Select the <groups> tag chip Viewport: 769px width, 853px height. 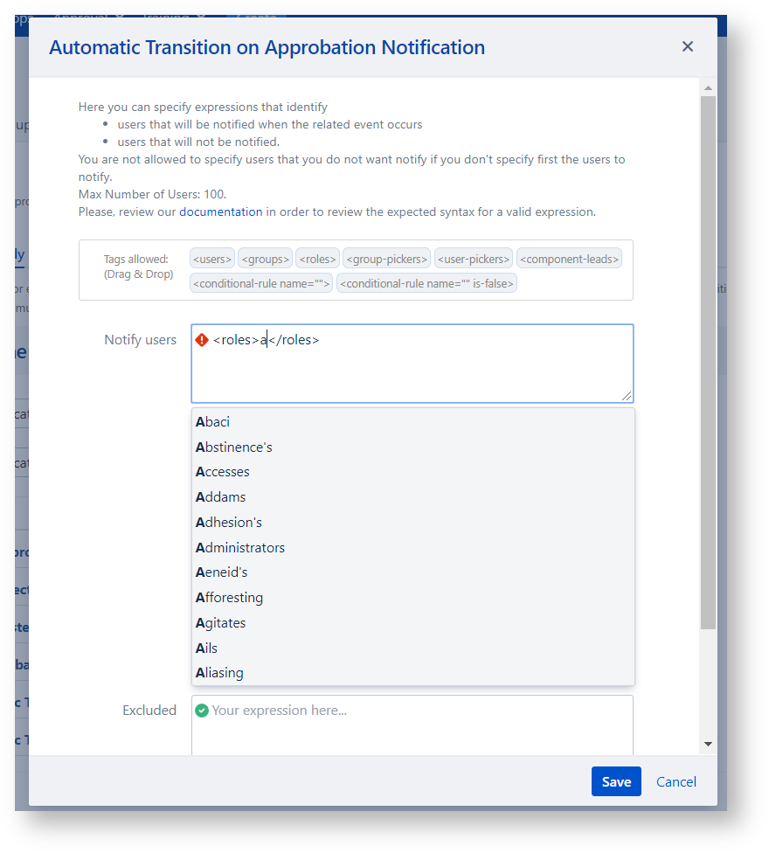click(265, 259)
